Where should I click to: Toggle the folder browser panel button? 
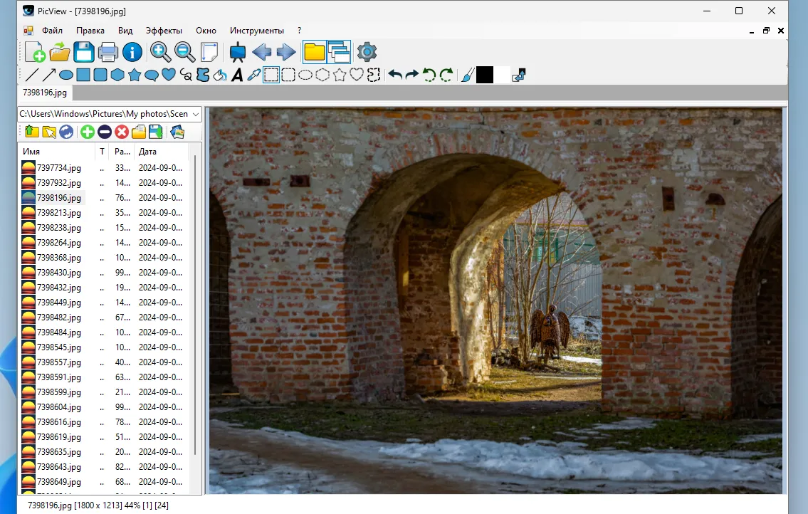coord(314,52)
